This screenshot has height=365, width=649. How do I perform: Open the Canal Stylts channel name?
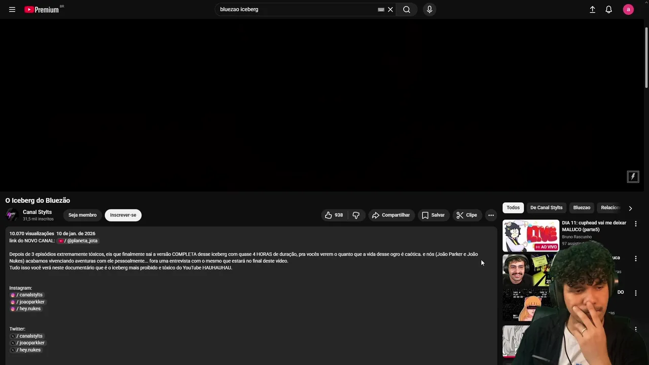37,212
